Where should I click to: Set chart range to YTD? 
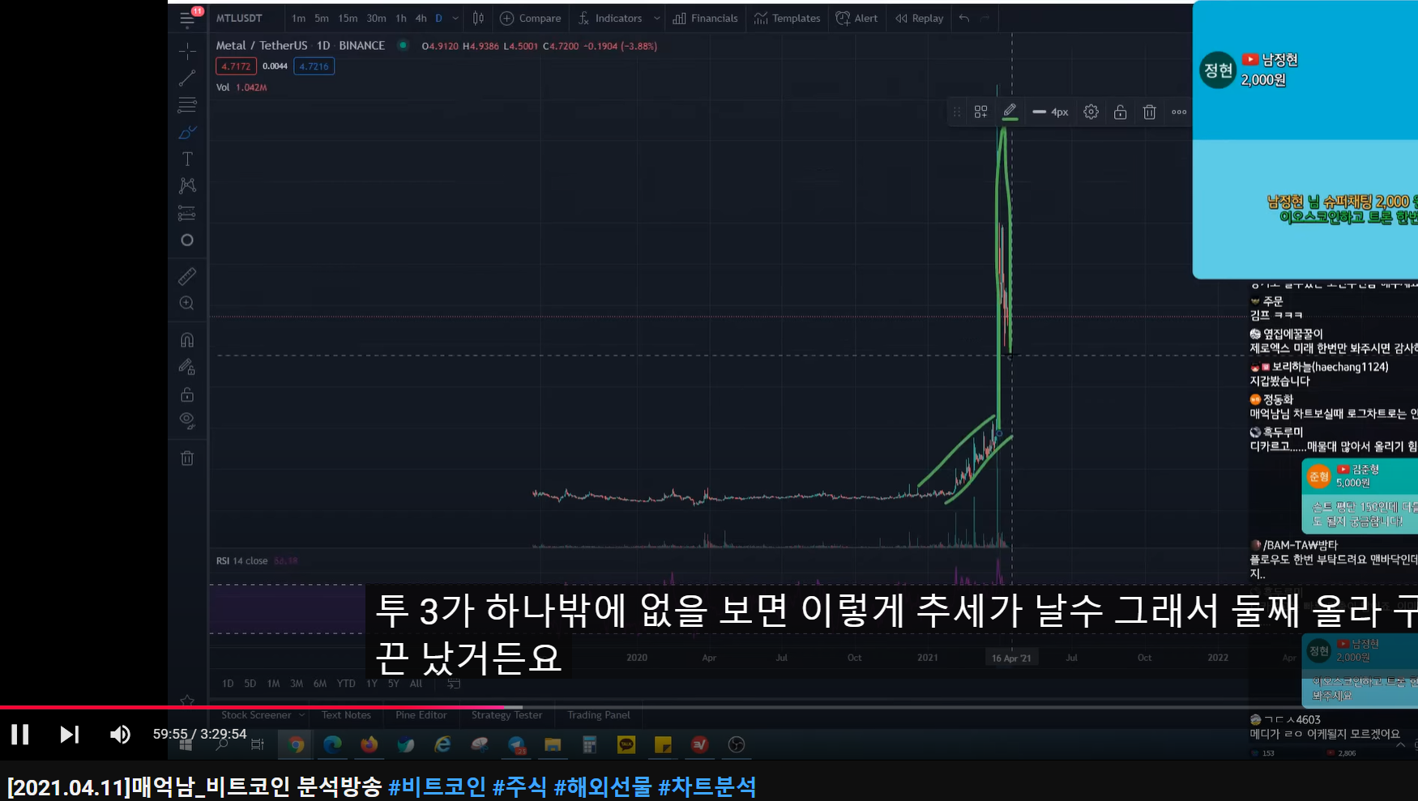tap(346, 684)
